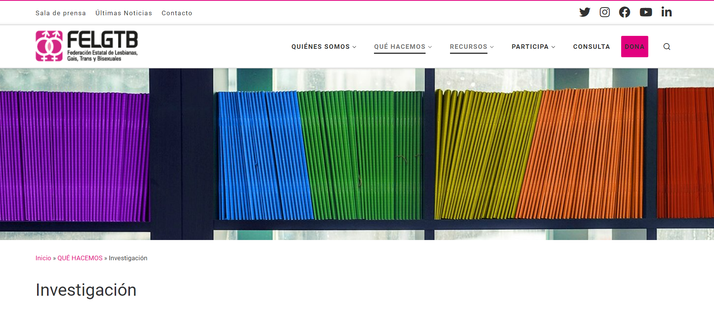
Task: Visit the Facebook page icon
Action: (x=624, y=12)
